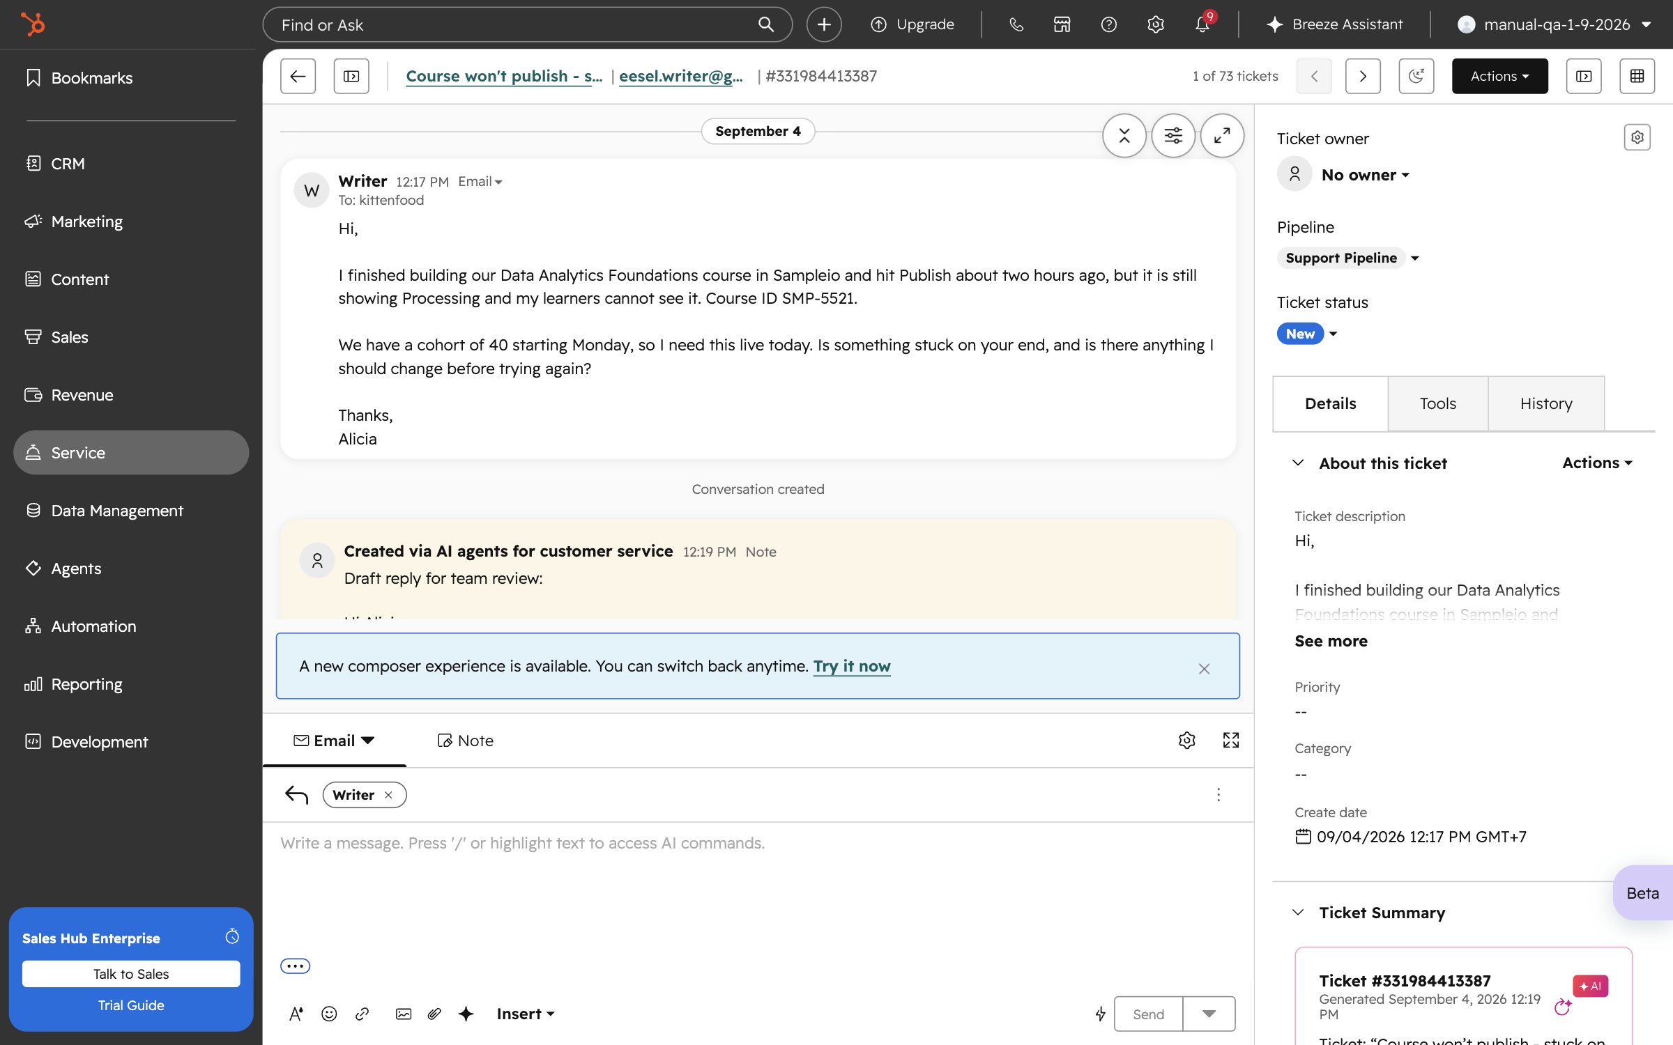
Task: Switch to the Note composer tab
Action: coord(465,741)
